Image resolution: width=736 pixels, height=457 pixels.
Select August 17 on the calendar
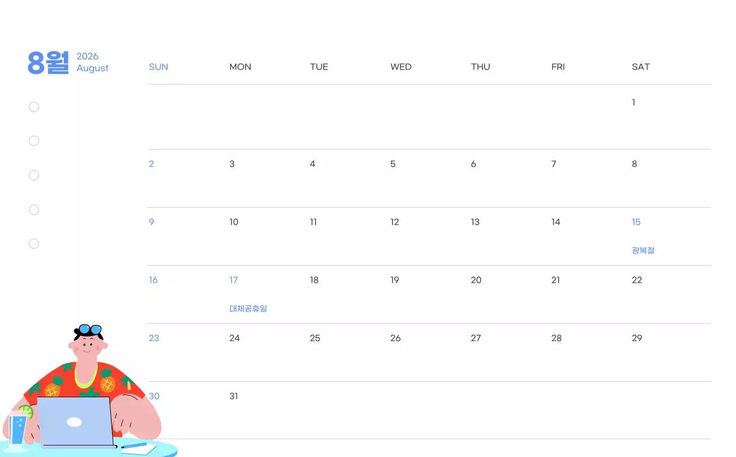(x=233, y=280)
